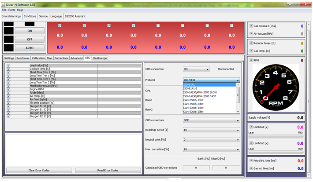Open the File menu
The height and width of the screenshot is (182, 313).
pos(4,10)
